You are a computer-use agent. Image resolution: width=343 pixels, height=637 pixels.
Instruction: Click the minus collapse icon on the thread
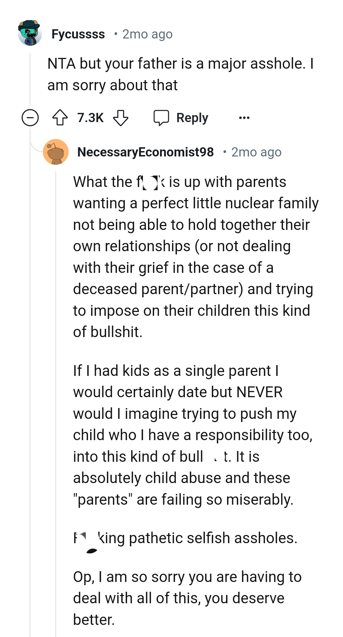click(30, 117)
